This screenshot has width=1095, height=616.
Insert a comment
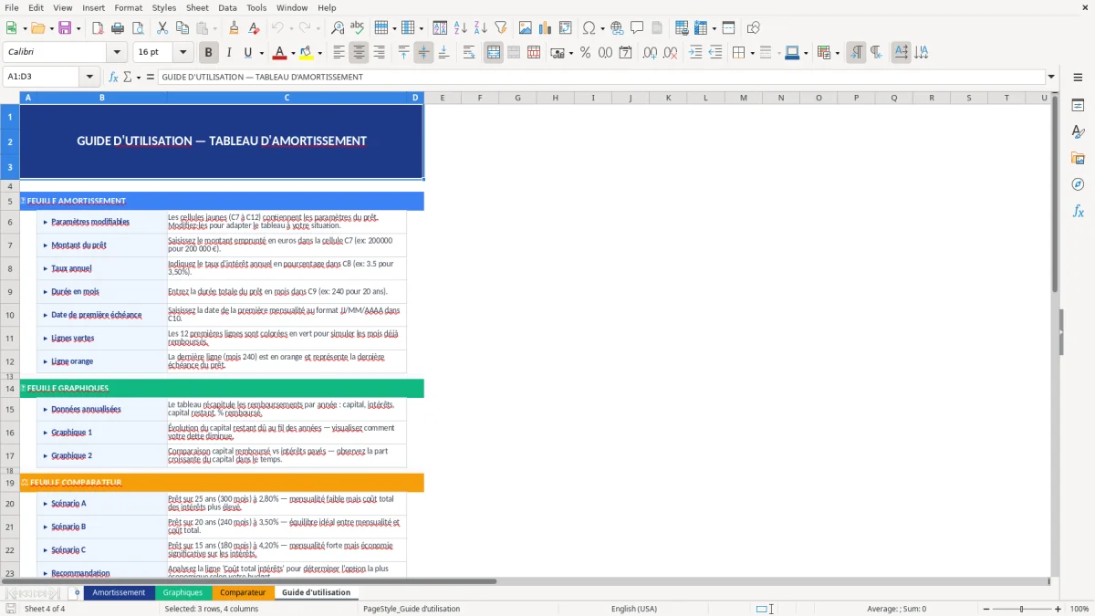[637, 27]
